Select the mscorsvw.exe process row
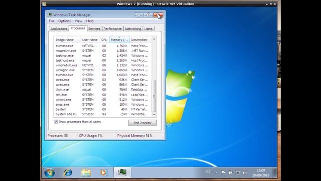Image resolution: width=321 pixels, height=181 pixels. [103, 51]
